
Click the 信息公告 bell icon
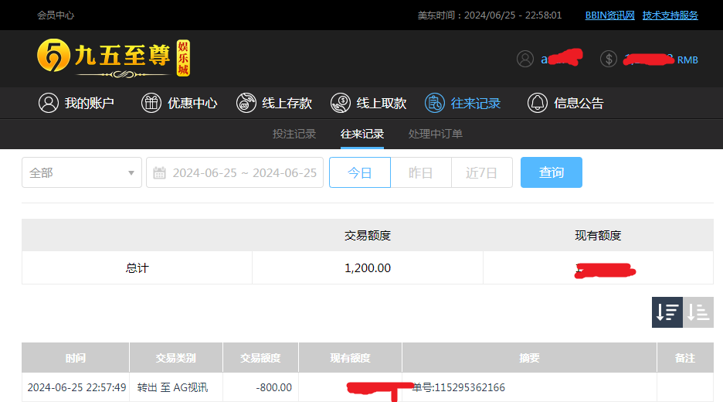(x=538, y=103)
